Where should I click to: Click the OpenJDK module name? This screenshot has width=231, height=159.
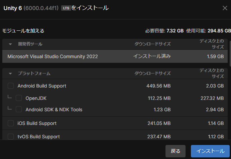pos(36,98)
